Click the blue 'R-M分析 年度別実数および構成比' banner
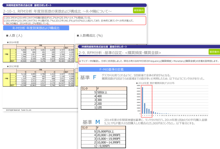The image size is (220, 149). click(36, 28)
